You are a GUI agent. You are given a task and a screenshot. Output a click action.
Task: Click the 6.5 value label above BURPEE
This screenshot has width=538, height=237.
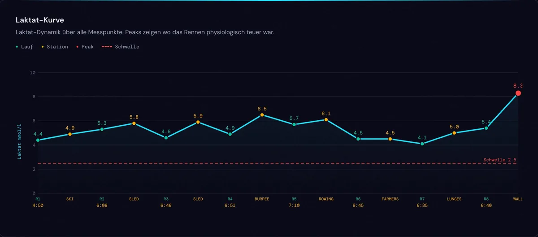tap(262, 109)
